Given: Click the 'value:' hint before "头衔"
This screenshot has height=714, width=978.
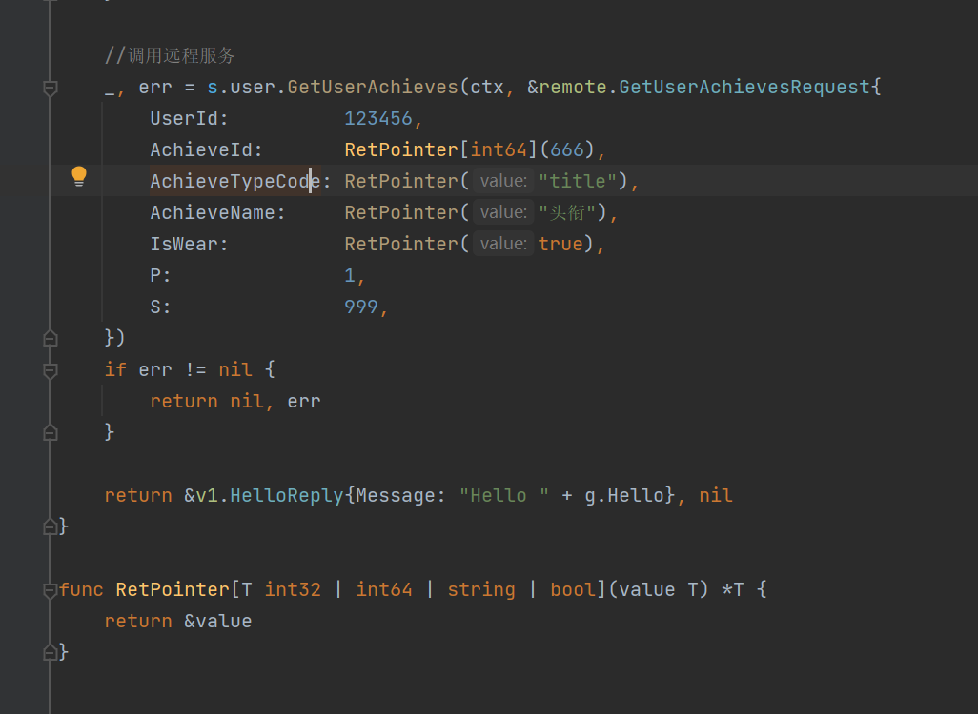Looking at the screenshot, I should tap(503, 212).
